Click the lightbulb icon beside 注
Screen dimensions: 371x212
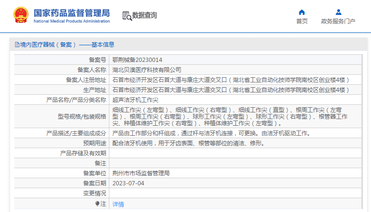coord(97,203)
